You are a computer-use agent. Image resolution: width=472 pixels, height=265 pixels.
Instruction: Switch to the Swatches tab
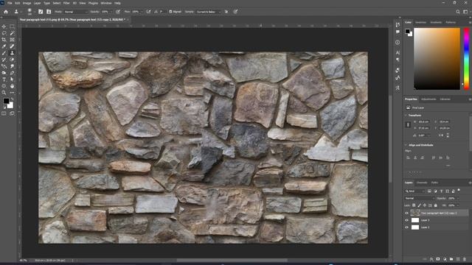[420, 22]
